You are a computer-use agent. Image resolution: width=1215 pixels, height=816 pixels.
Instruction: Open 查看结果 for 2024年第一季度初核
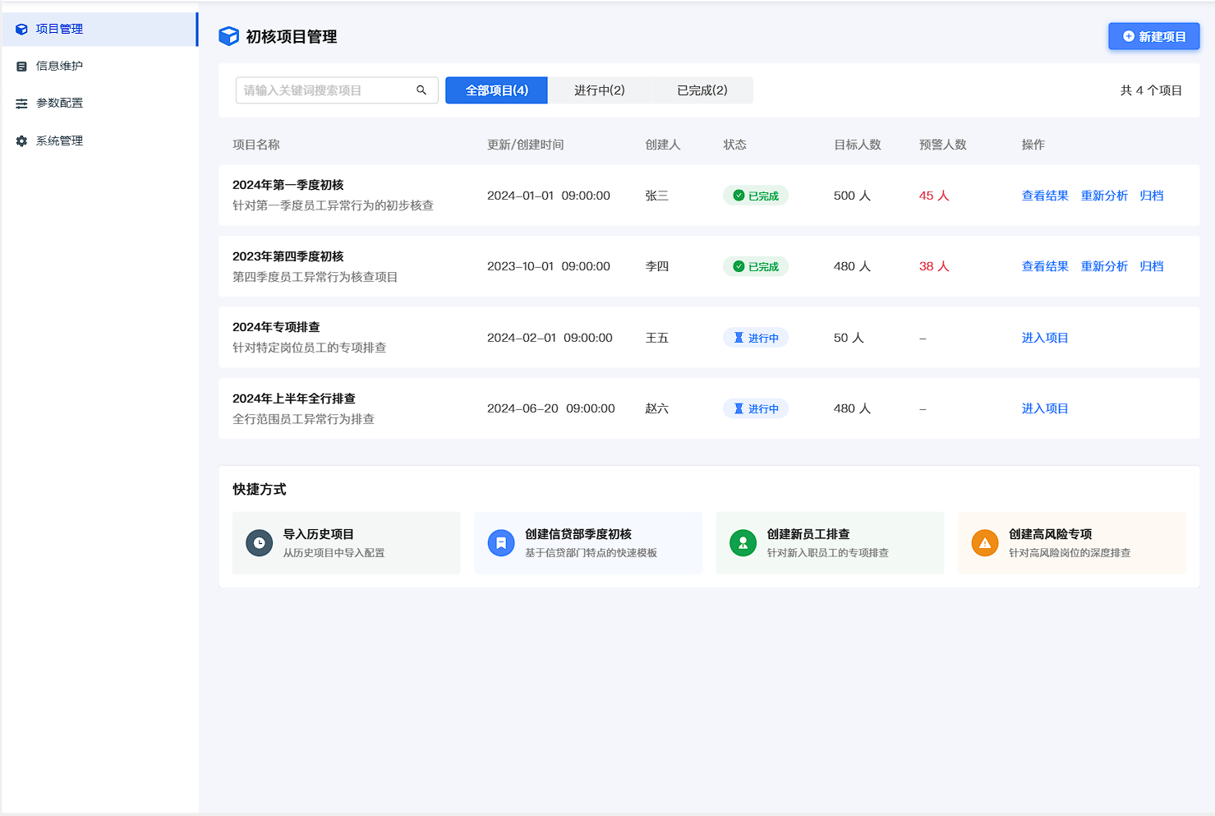[x=1044, y=196]
